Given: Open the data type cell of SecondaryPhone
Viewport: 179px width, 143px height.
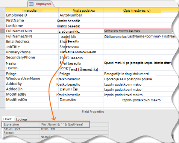Looking at the screenshot, I should (81, 57).
